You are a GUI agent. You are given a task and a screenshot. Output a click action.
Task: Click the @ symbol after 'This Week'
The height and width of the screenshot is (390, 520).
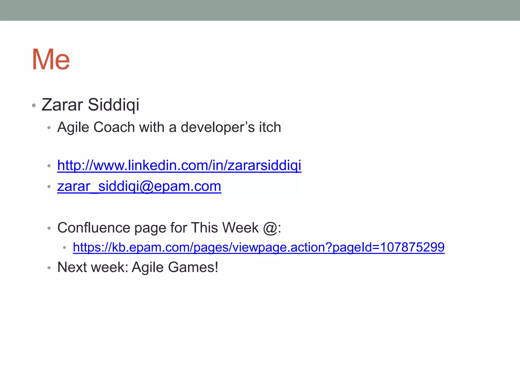[270, 228]
